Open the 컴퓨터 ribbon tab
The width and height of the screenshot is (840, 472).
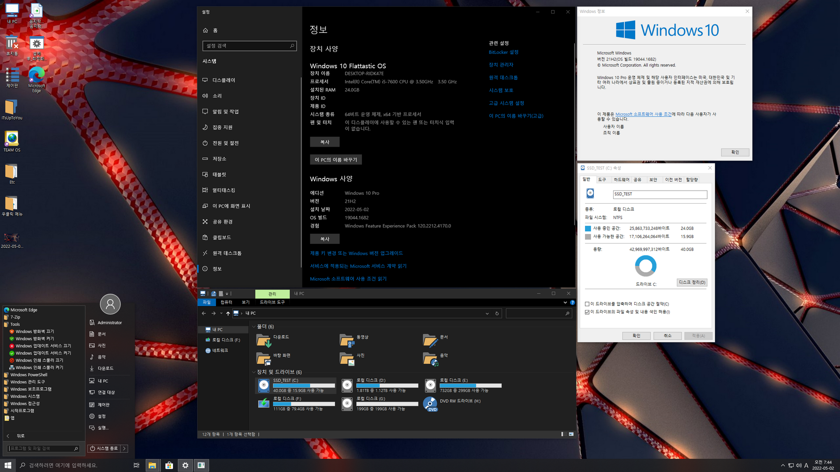coord(226,302)
